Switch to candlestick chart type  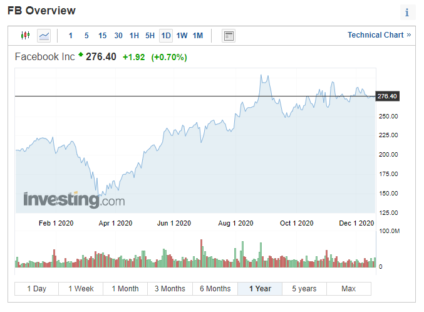point(25,36)
